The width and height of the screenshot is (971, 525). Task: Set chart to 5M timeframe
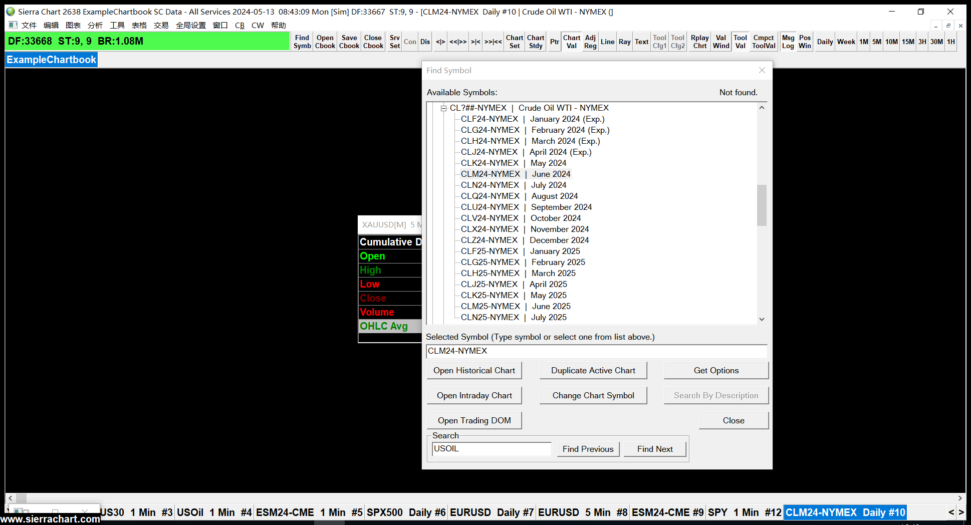(877, 42)
